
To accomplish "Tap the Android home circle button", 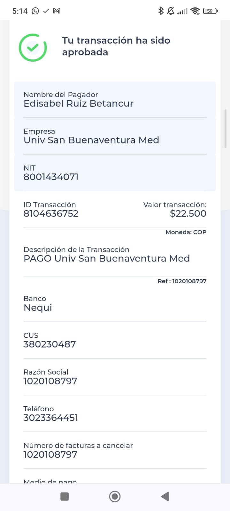I will pos(115,496).
